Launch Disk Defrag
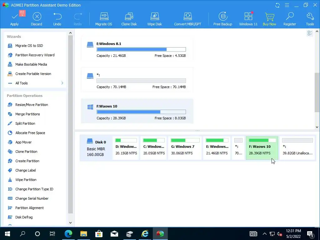This screenshot has width=320, height=240. tap(24, 217)
